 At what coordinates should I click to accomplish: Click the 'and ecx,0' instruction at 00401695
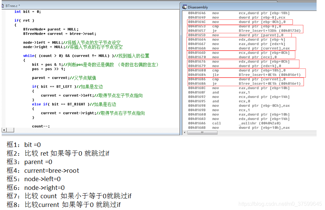(x=219, y=101)
